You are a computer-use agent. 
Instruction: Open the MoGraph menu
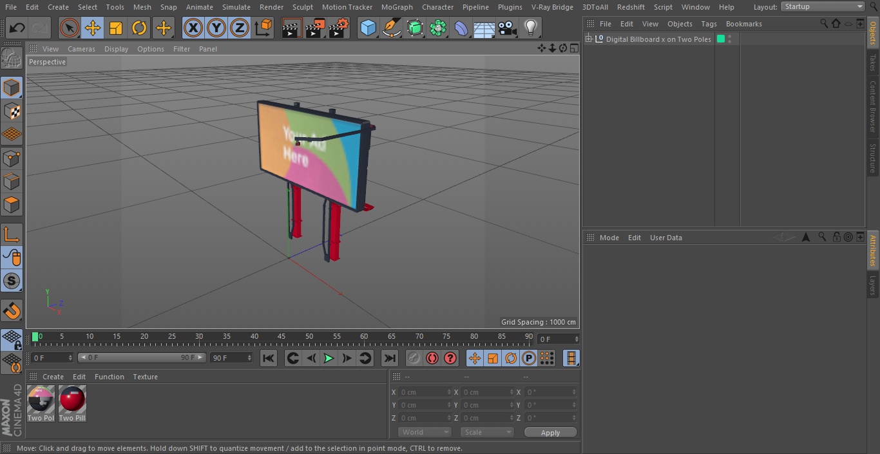[397, 7]
